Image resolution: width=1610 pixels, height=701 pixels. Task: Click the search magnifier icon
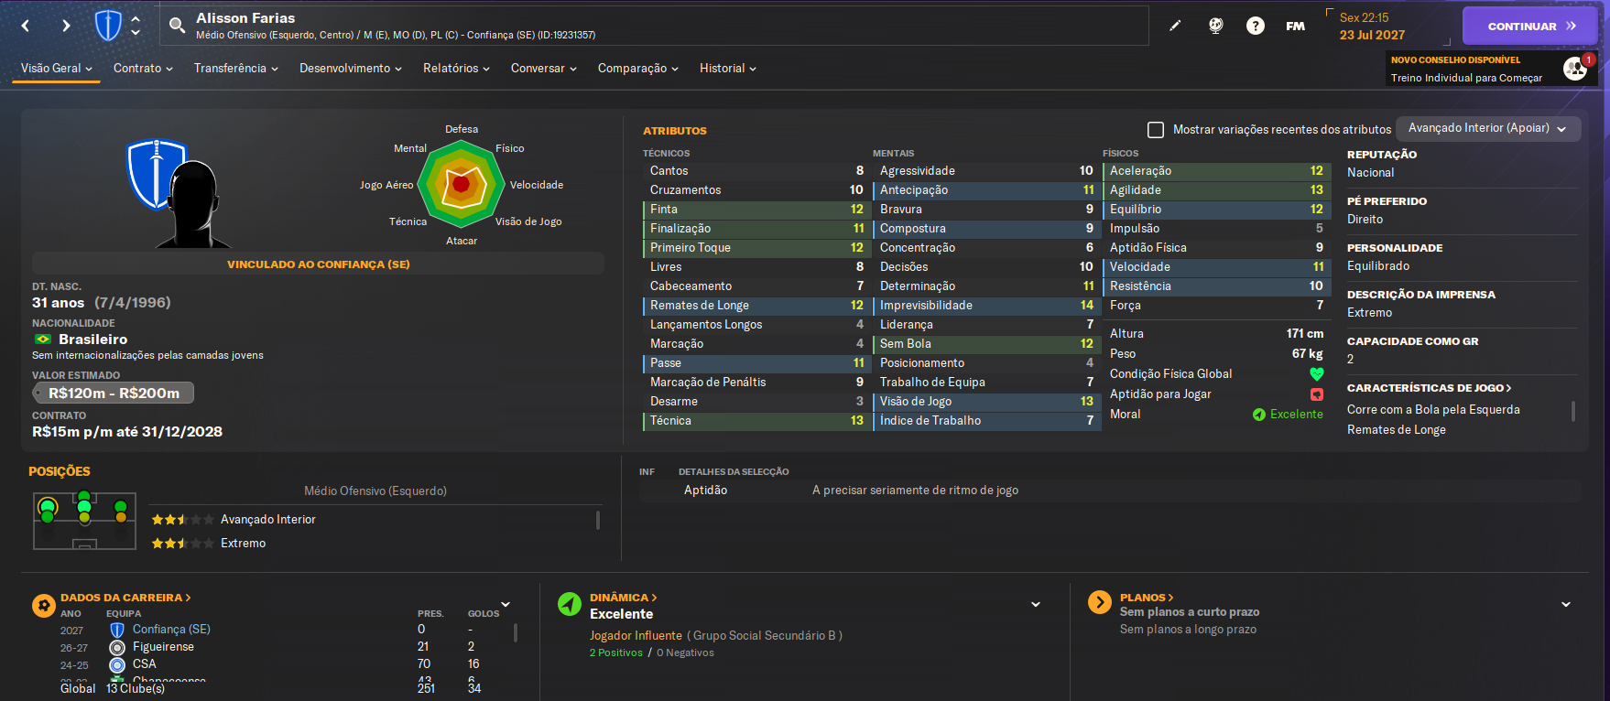pos(178,26)
